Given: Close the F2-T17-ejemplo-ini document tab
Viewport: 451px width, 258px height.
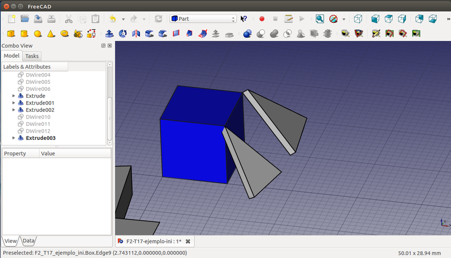Looking at the screenshot, I should click(x=188, y=241).
